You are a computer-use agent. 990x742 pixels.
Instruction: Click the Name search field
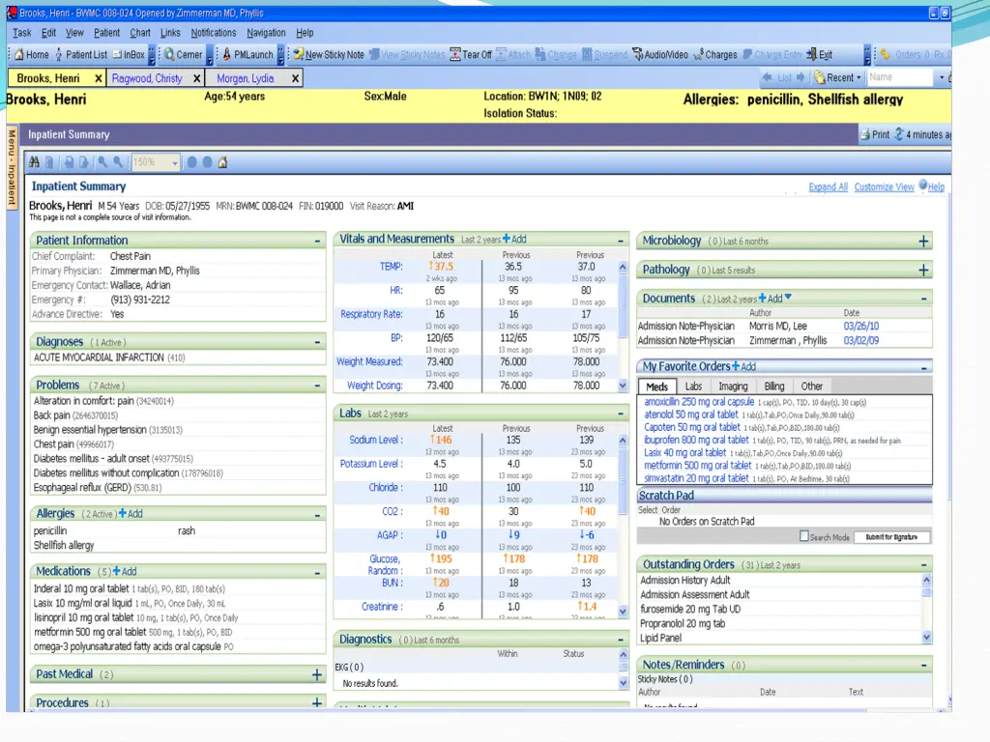899,77
